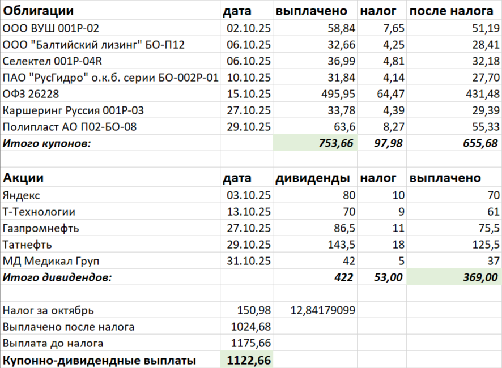Select the 'ПАО "РусГидро" о.к.б. серии БО-002Р-01' cell
Image resolution: width=502 pixels, height=368 pixels.
pos(110,78)
